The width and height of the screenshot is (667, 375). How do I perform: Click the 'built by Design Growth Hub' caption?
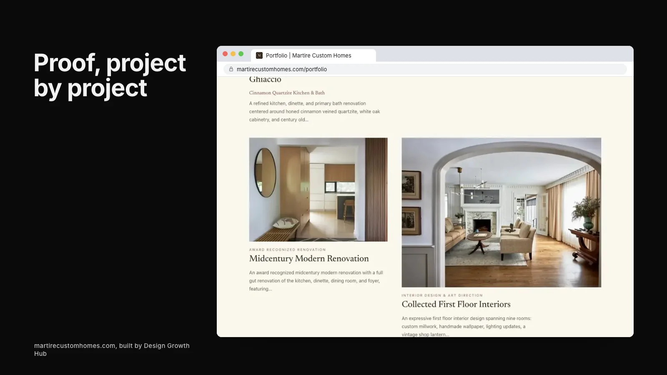[112, 350]
